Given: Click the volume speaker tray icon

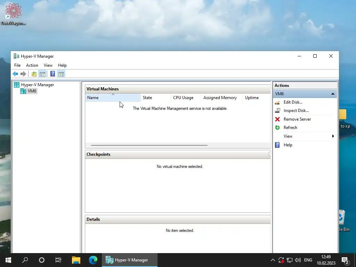Looking at the screenshot, I should [x=298, y=260].
